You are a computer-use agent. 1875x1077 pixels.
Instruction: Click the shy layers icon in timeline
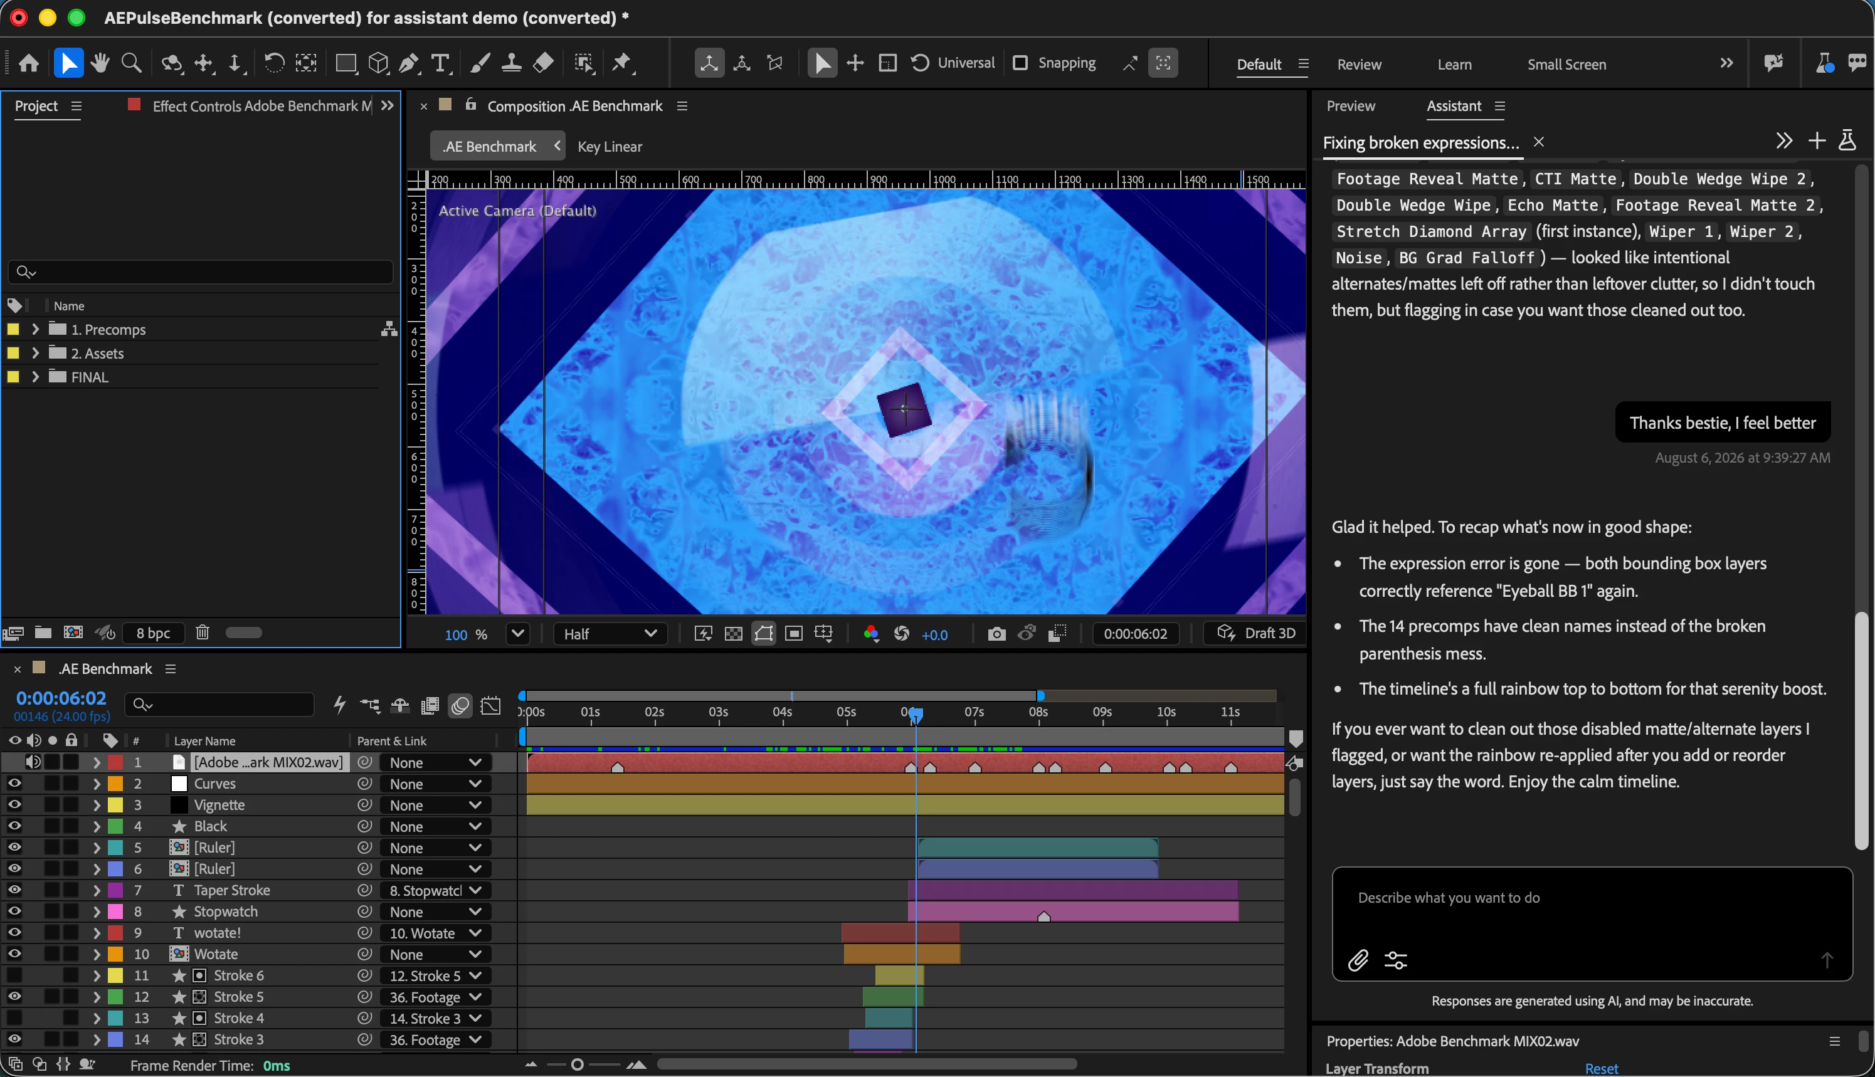tap(400, 706)
